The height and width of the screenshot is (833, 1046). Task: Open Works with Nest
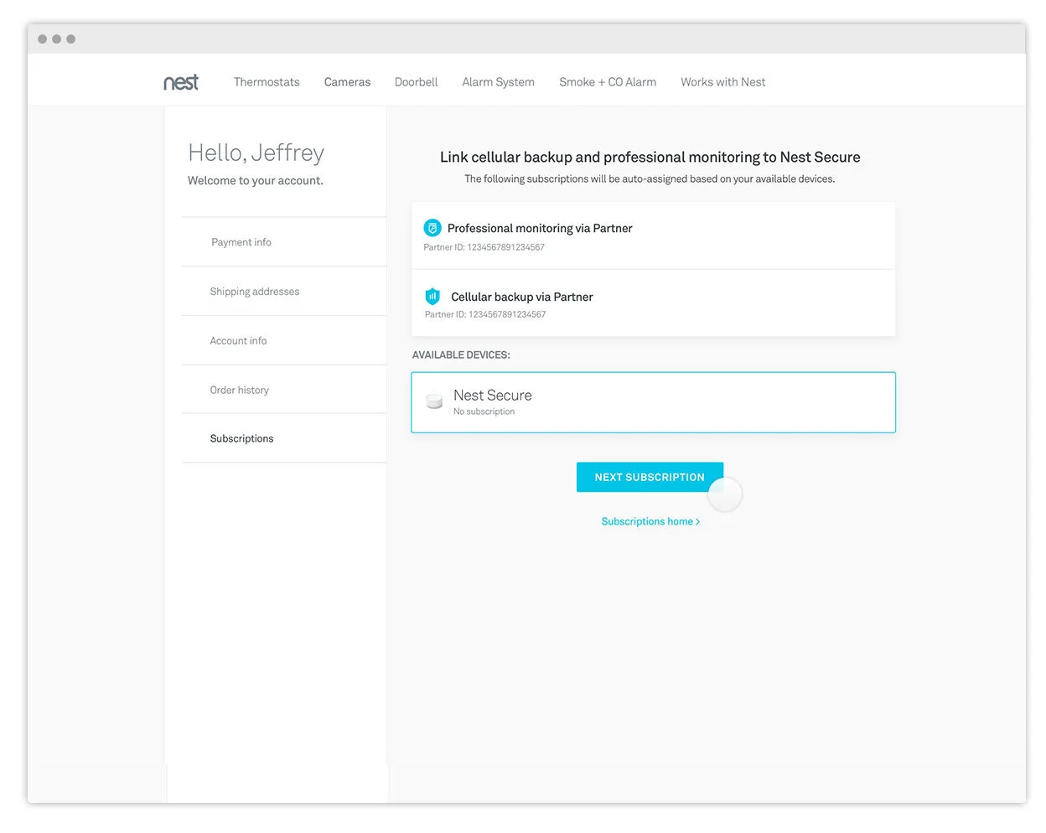click(723, 82)
